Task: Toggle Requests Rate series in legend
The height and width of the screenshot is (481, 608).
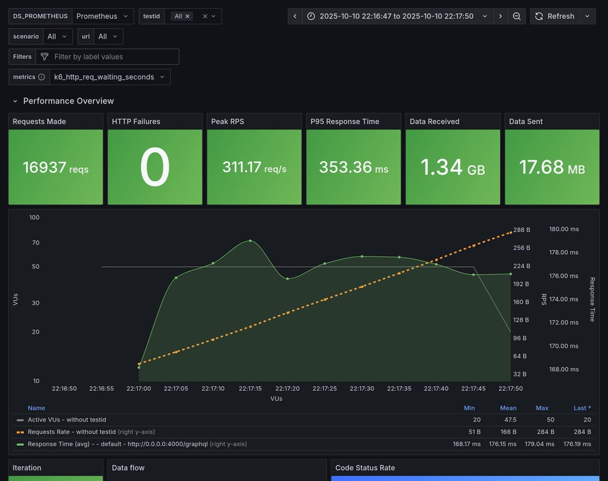Action: pyautogui.click(x=72, y=432)
